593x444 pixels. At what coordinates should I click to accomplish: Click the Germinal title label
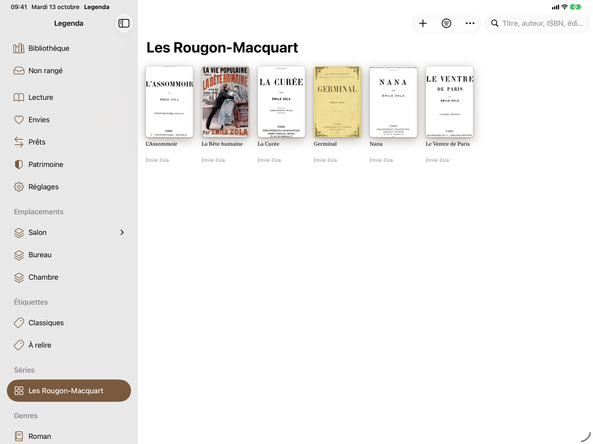point(325,144)
